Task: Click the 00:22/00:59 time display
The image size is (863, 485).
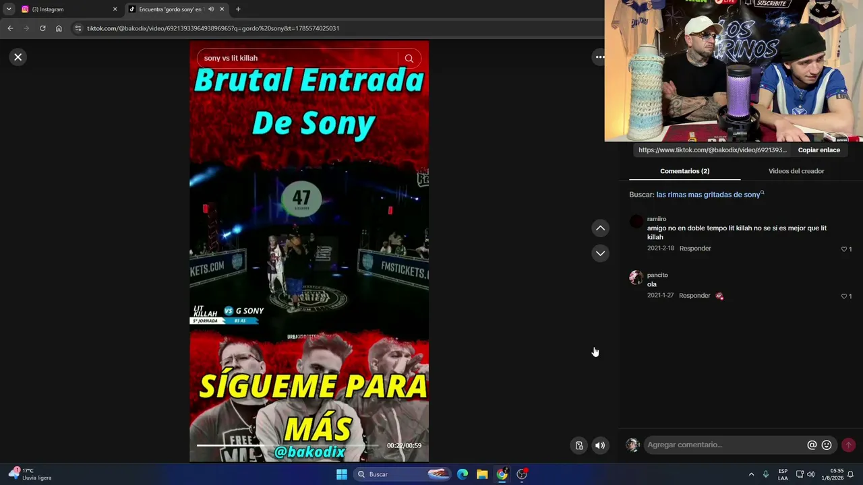Action: pyautogui.click(x=404, y=446)
